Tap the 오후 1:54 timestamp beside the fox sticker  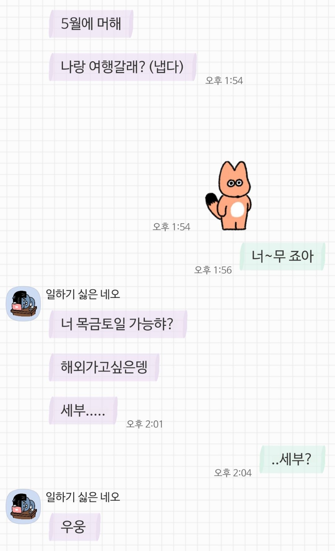click(171, 227)
